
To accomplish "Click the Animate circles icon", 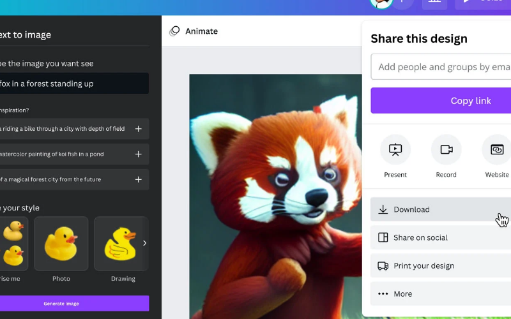I will pos(174,31).
